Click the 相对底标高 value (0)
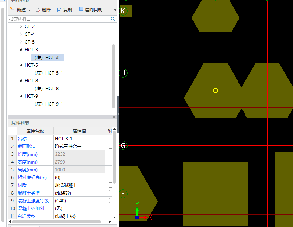The height and width of the screenshot is (227, 293). coord(79,178)
